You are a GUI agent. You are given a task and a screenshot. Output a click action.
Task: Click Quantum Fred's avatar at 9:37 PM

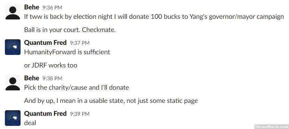pyautogui.click(x=13, y=47)
